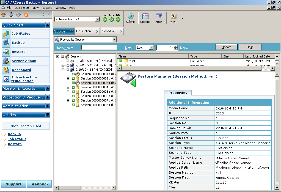Open the Server Name dropdown
The width and height of the screenshot is (281, 192).
pyautogui.click(x=97, y=19)
